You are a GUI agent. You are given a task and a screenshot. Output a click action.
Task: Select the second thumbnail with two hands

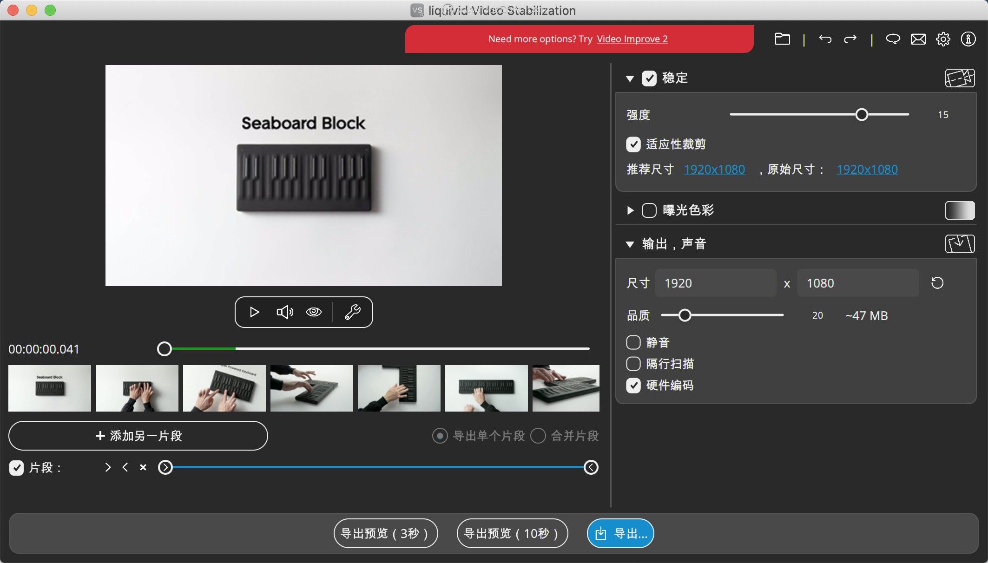click(x=137, y=388)
